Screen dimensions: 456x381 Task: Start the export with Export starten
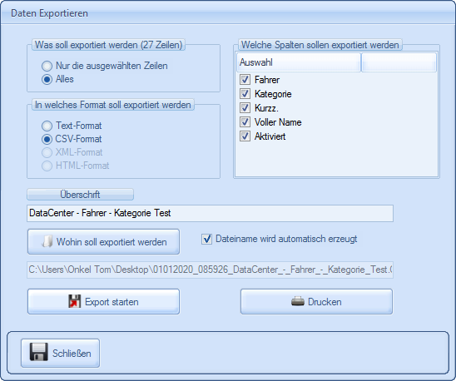(x=103, y=302)
